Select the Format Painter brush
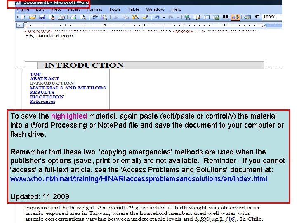This screenshot has height=223, width=297. [x=145, y=17]
